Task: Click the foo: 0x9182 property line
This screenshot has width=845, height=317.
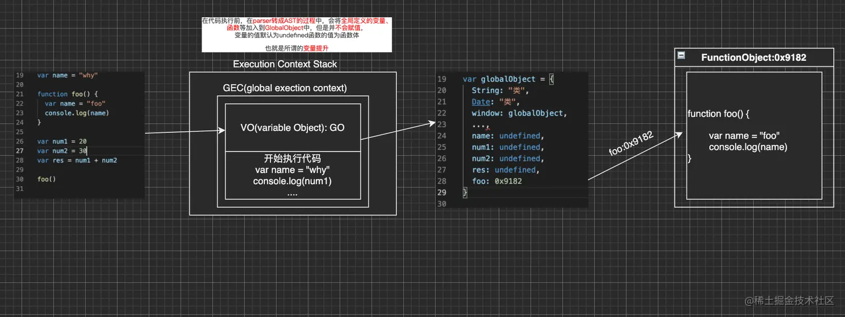Action: click(x=497, y=181)
